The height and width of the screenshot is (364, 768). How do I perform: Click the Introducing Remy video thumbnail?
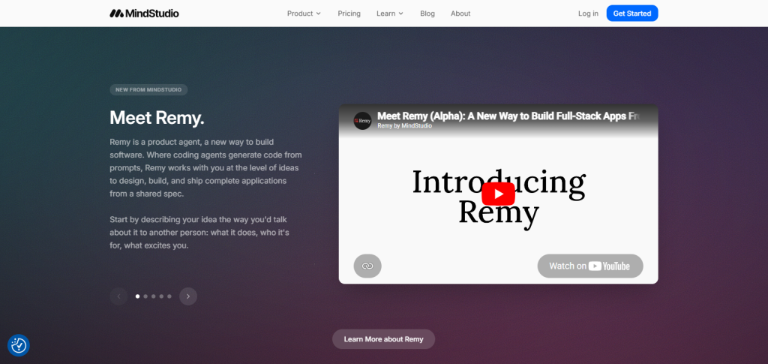498,194
